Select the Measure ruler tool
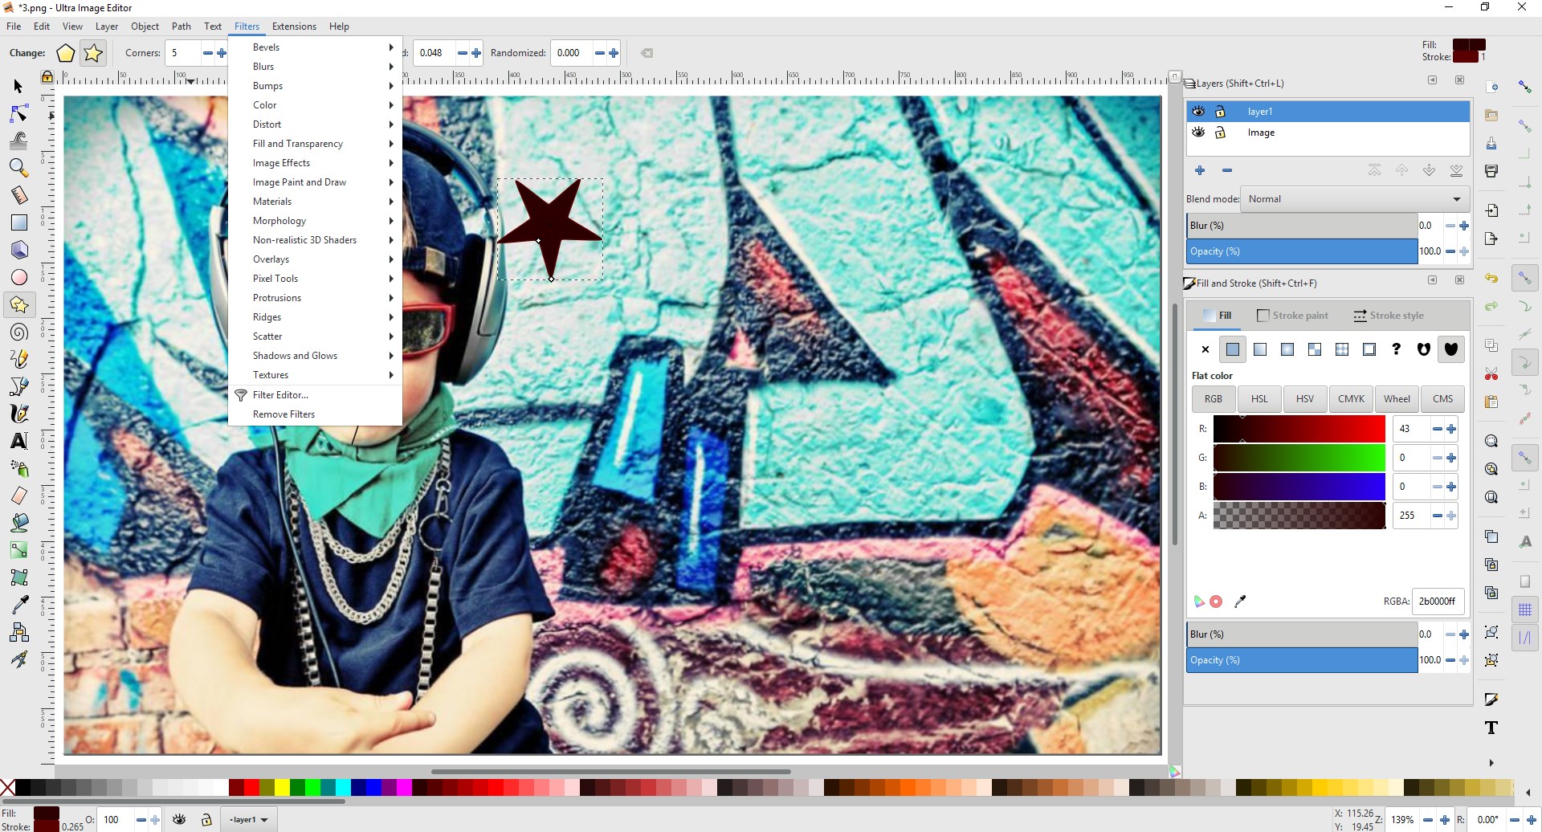The height and width of the screenshot is (832, 1542). pos(18,195)
